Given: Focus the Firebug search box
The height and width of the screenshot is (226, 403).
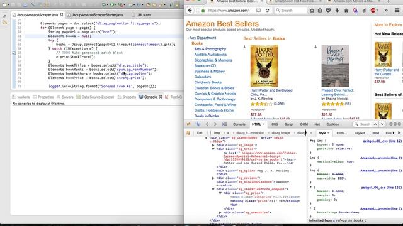Looking at the screenshot, I should click(x=362, y=124).
